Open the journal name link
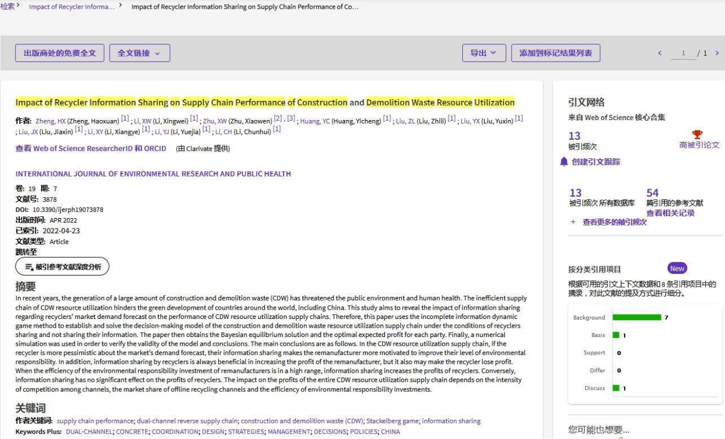725x439 pixels. (x=153, y=174)
